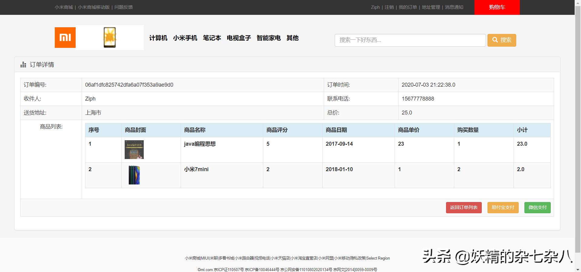Open the 小米商城移动版 link
Viewport: 581px width, 272px height.
[94, 7]
